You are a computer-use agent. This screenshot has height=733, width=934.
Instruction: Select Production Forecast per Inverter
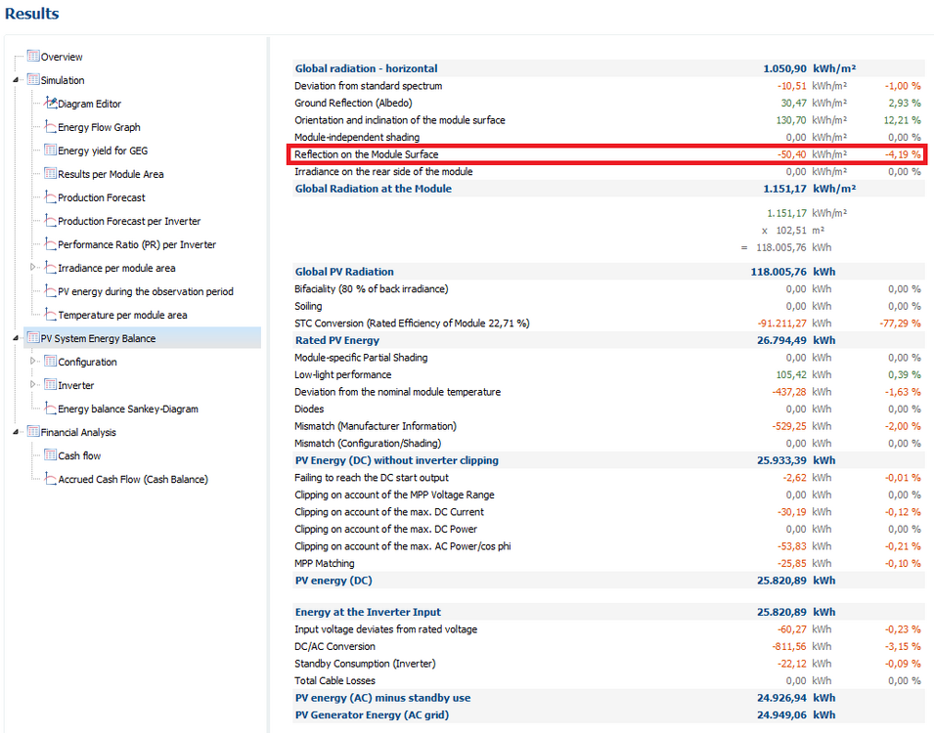129,221
